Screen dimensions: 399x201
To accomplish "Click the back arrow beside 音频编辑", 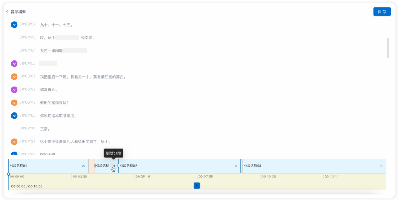I will coord(7,12).
